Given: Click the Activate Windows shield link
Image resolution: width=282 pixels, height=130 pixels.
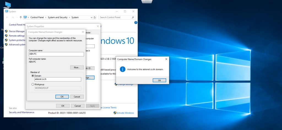Looking at the screenshot, I should (124, 113).
